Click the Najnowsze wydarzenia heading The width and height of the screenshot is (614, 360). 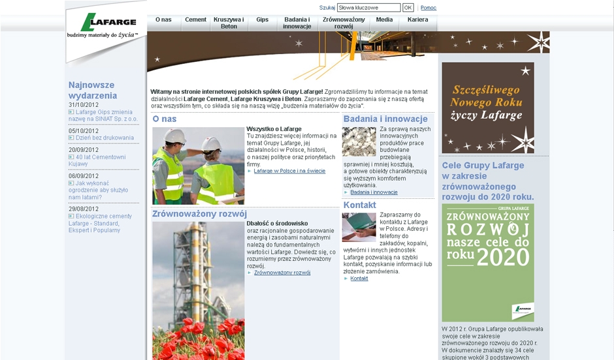[93, 90]
